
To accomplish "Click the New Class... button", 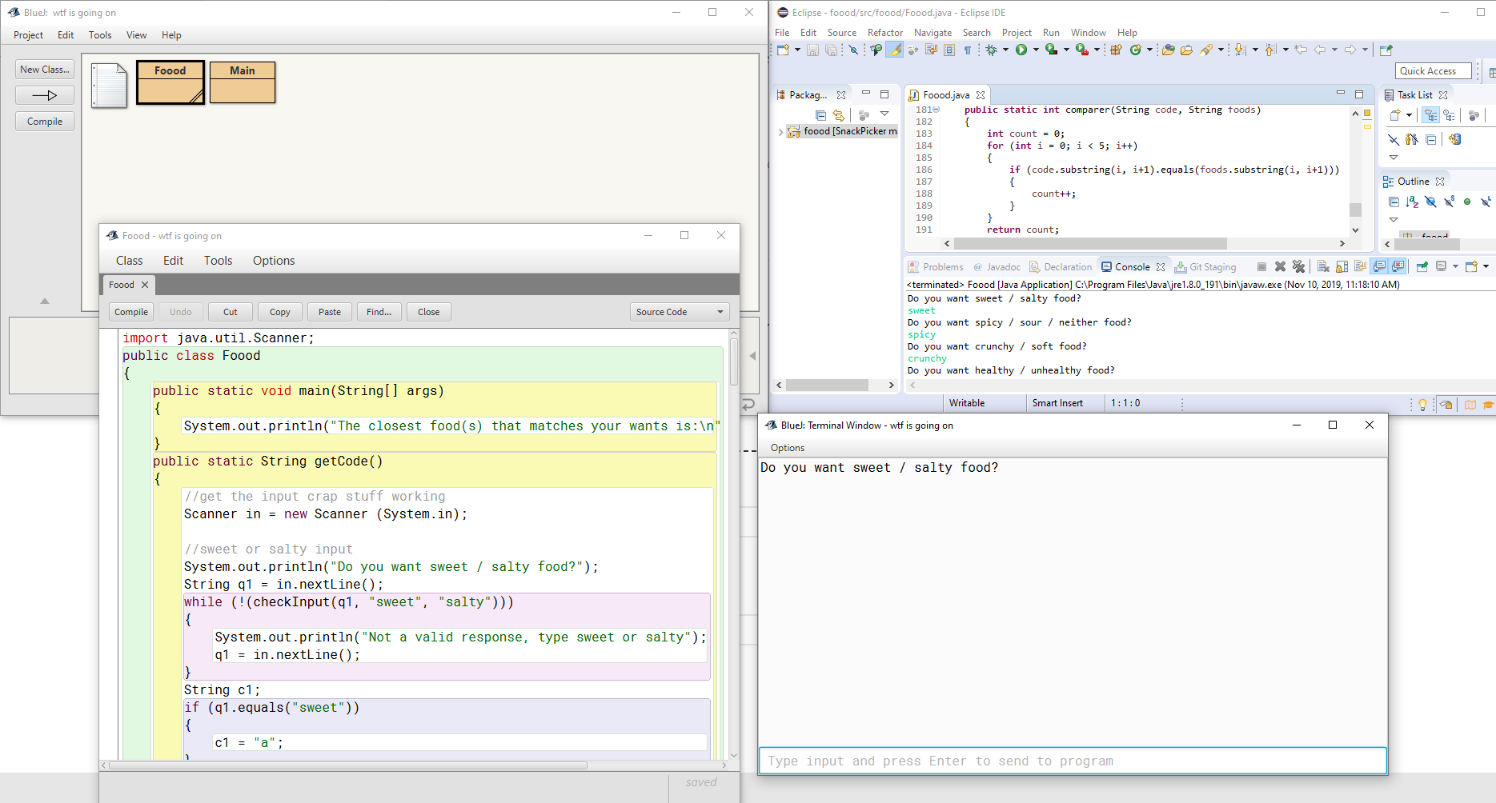I will pyautogui.click(x=45, y=70).
